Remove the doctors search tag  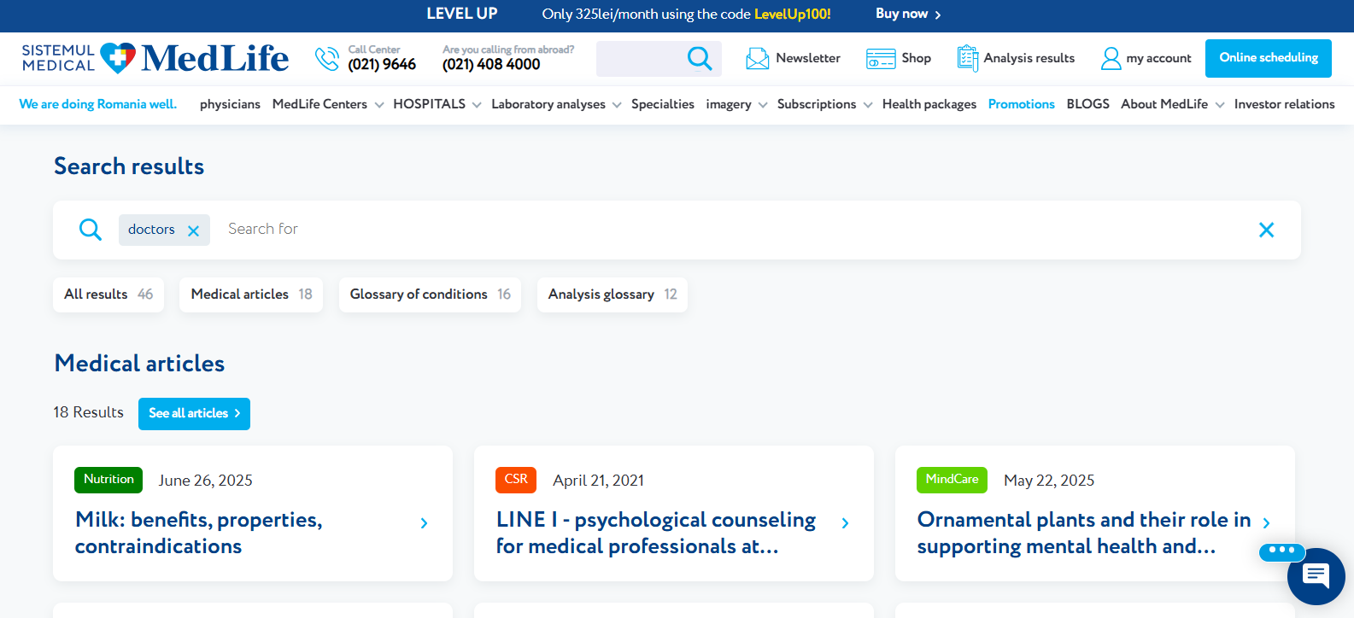click(x=194, y=230)
